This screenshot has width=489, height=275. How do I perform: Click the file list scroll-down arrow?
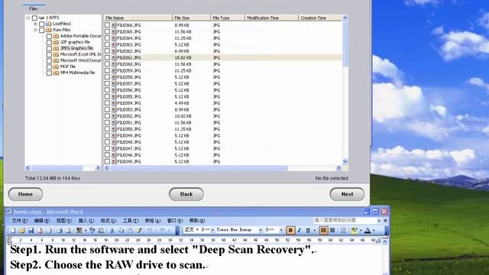(345, 161)
